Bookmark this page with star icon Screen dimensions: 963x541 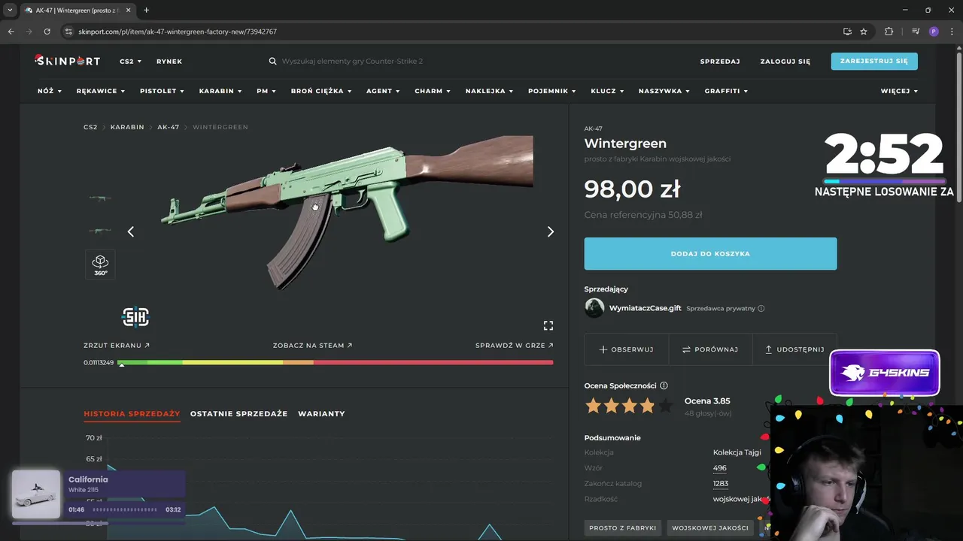864,32
